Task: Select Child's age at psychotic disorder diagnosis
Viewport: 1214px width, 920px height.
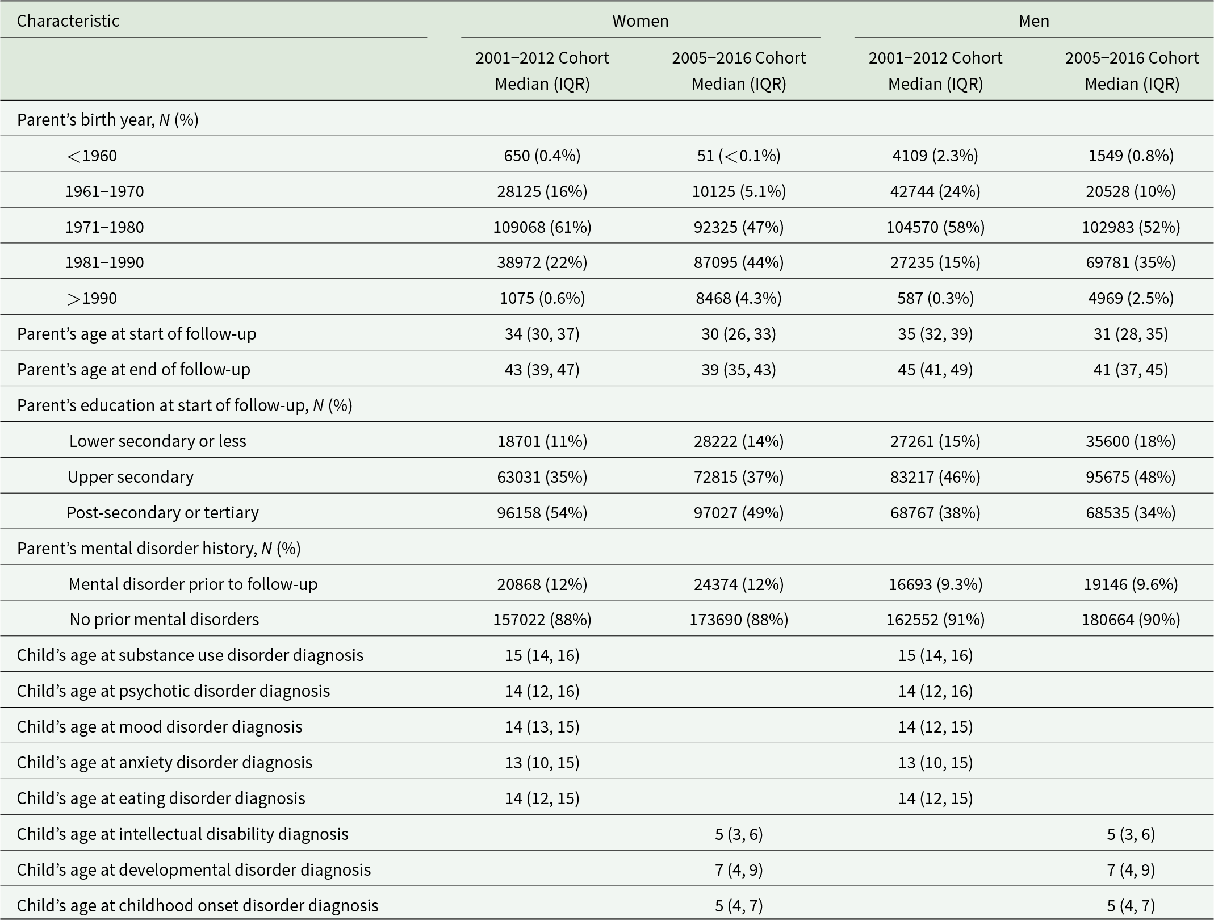Action: pyautogui.click(x=173, y=691)
